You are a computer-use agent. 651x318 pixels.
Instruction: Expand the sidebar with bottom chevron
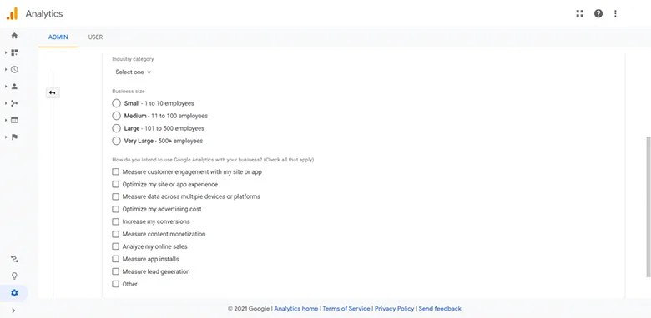[13, 311]
